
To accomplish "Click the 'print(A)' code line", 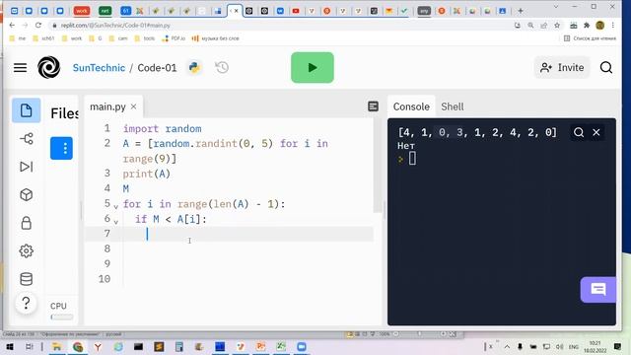I will (x=147, y=174).
